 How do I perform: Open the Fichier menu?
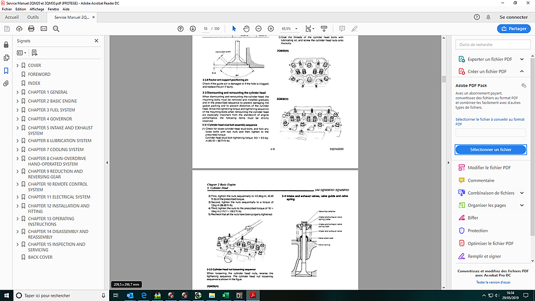(7, 9)
